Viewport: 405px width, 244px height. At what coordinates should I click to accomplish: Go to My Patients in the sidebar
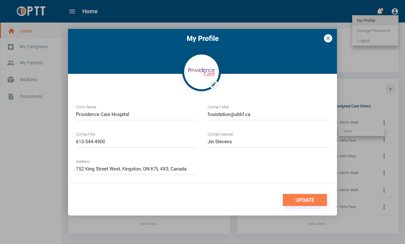point(31,63)
